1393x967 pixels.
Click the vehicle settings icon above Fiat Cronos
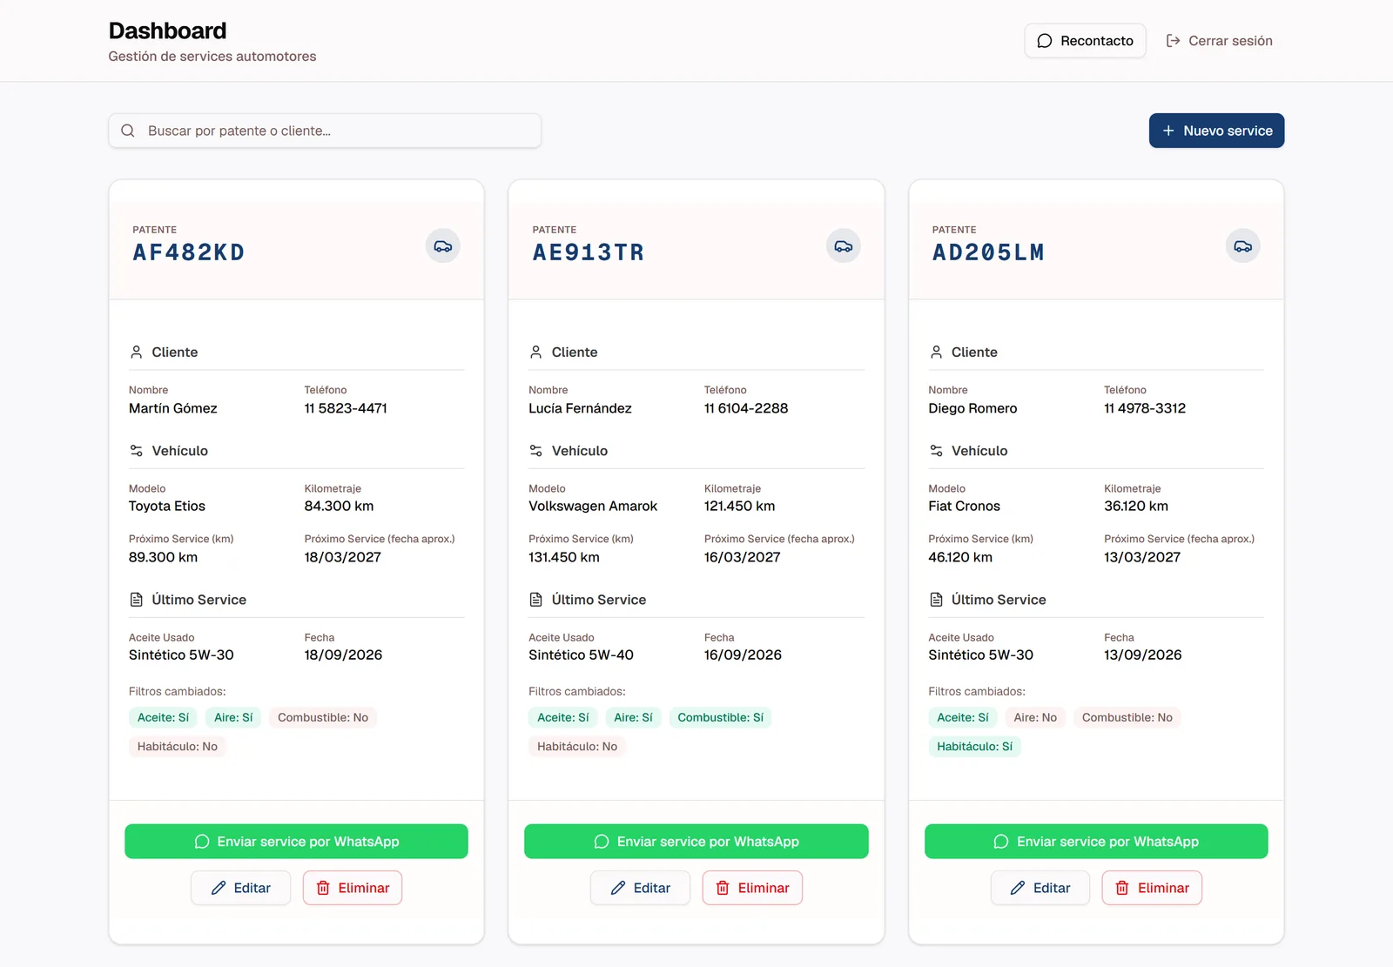click(936, 450)
